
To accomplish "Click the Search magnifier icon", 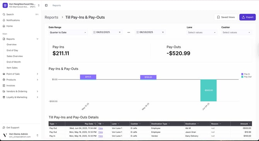I will 4,14.
